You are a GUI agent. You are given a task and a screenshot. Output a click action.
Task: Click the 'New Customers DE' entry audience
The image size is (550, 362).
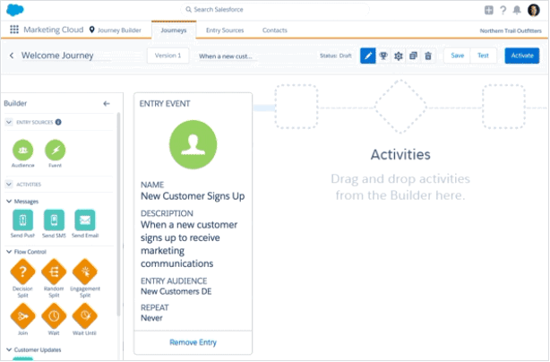(x=176, y=291)
